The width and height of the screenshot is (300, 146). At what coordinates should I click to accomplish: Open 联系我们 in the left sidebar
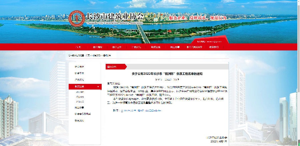coord(79,121)
